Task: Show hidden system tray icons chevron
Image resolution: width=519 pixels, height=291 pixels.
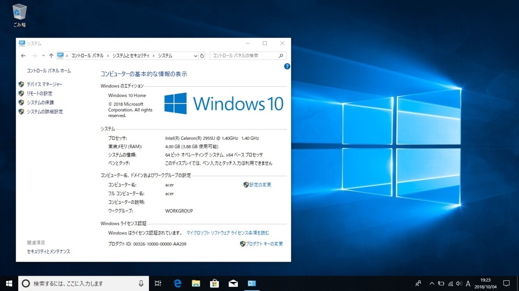Action: pyautogui.click(x=431, y=284)
